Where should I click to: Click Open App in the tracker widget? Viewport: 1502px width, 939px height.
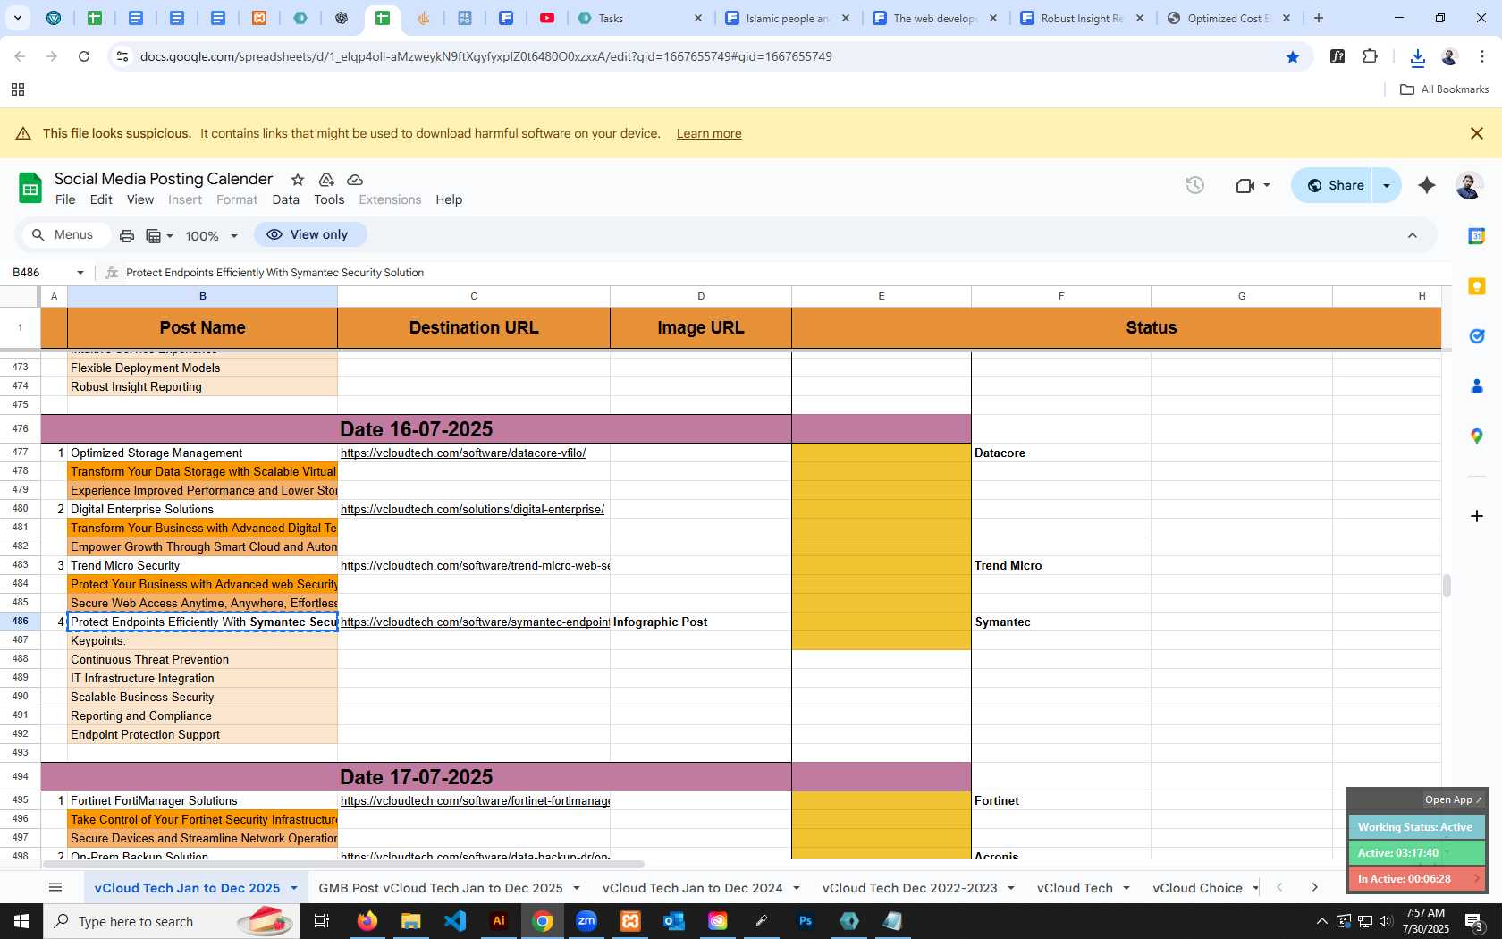click(1453, 799)
